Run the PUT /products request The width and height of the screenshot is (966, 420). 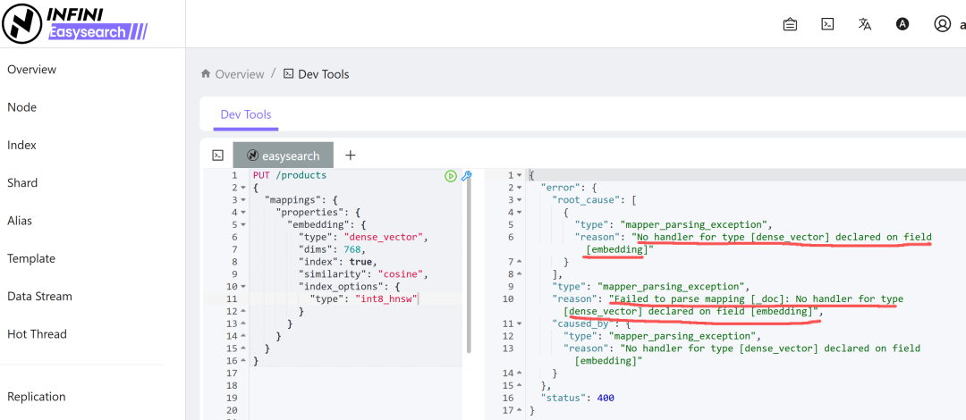pos(451,176)
